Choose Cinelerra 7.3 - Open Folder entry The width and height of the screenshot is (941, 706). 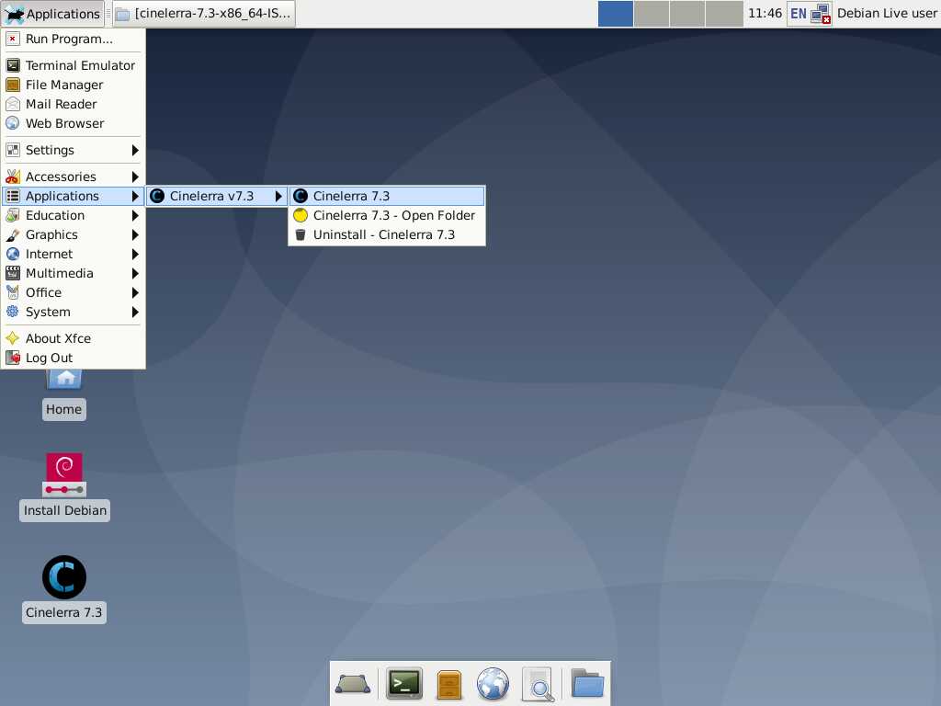tap(387, 215)
